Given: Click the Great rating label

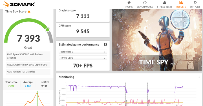Looking at the screenshot, I should pyautogui.click(x=28, y=48).
